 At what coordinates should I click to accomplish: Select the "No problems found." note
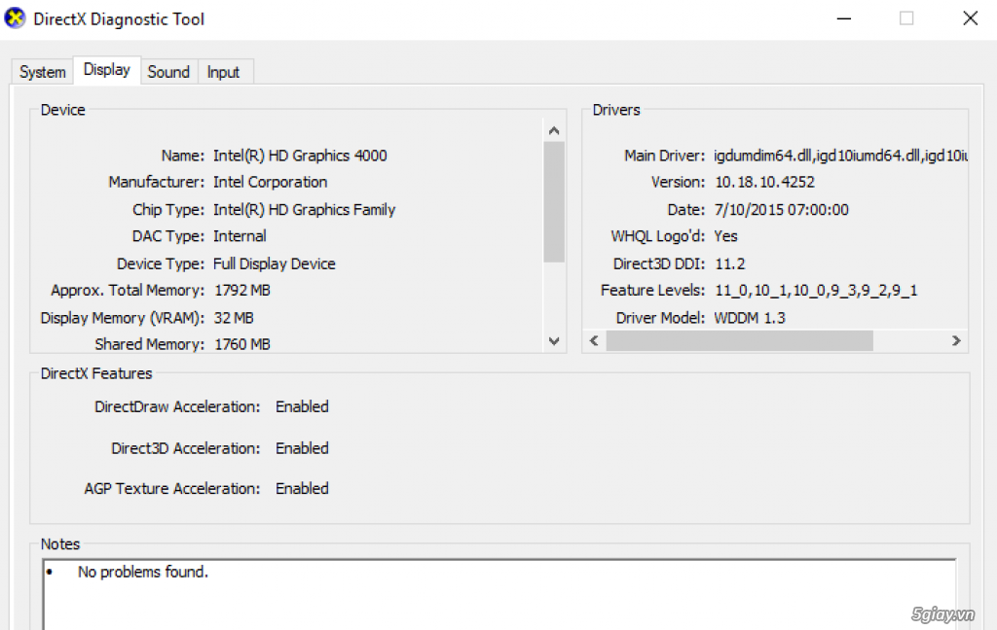pos(142,573)
